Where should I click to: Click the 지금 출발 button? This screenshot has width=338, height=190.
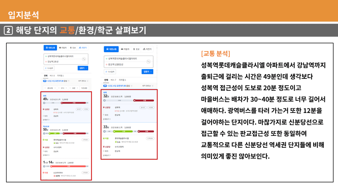(x=84, y=88)
